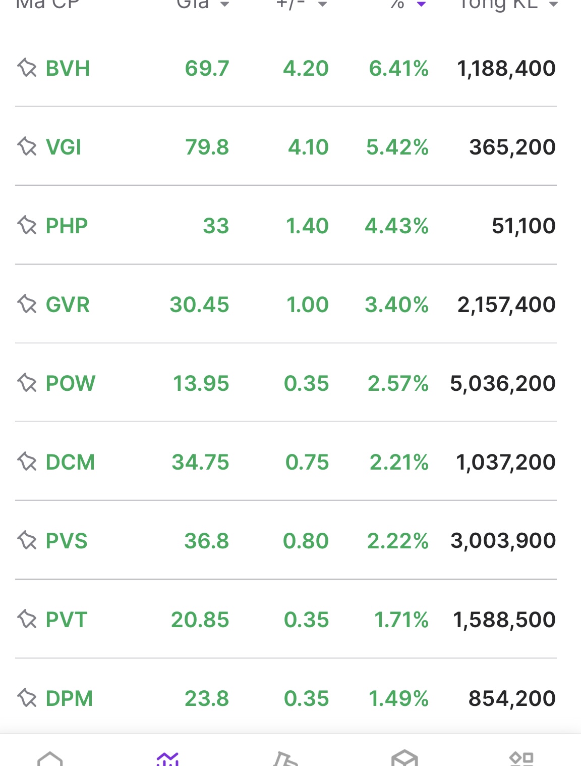Viewport: 581px width, 766px height.
Task: Toggle pin for PHP stock
Action: point(27,225)
